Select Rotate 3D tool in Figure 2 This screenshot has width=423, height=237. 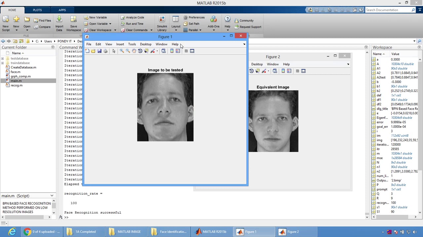tap(251, 71)
